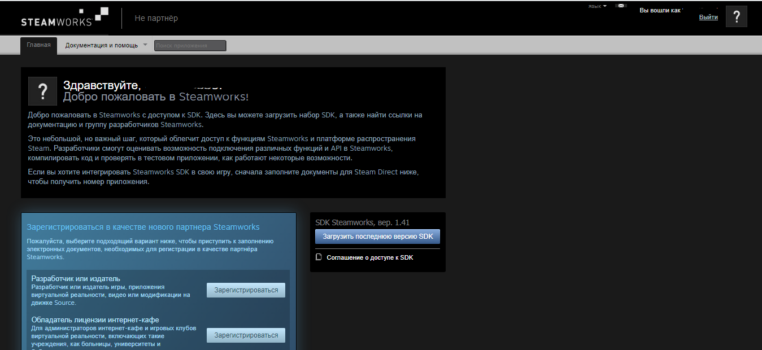
Task: Click the Не партнёр status text
Action: [x=156, y=18]
